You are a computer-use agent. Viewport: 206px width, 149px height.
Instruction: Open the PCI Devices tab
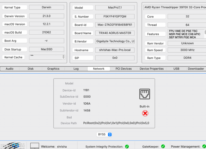[124, 69]
